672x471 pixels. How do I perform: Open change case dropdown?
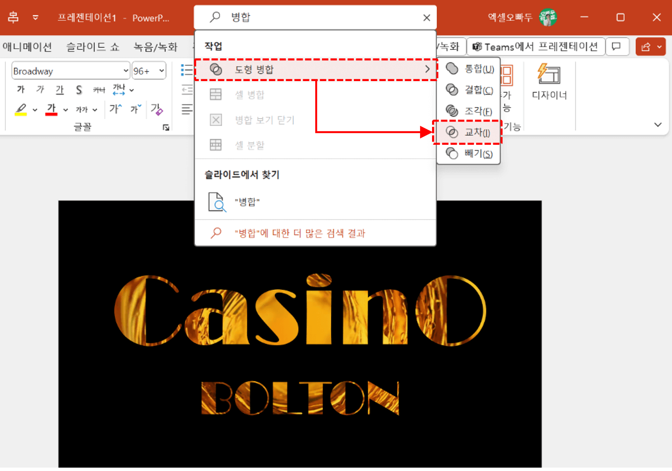86,110
